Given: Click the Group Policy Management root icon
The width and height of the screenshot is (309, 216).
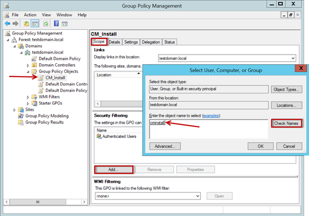Looking at the screenshot, I should pos(7,33).
